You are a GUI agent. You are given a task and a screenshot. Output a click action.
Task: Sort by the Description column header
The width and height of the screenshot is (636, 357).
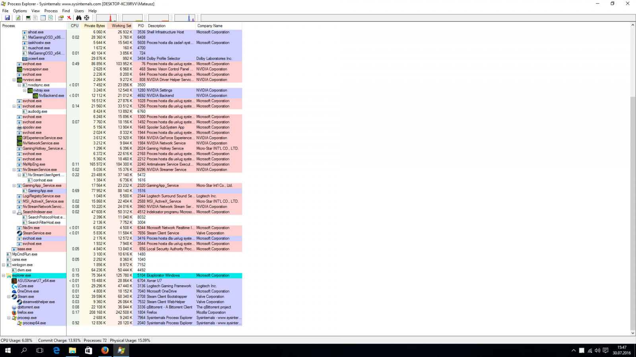[171, 26]
